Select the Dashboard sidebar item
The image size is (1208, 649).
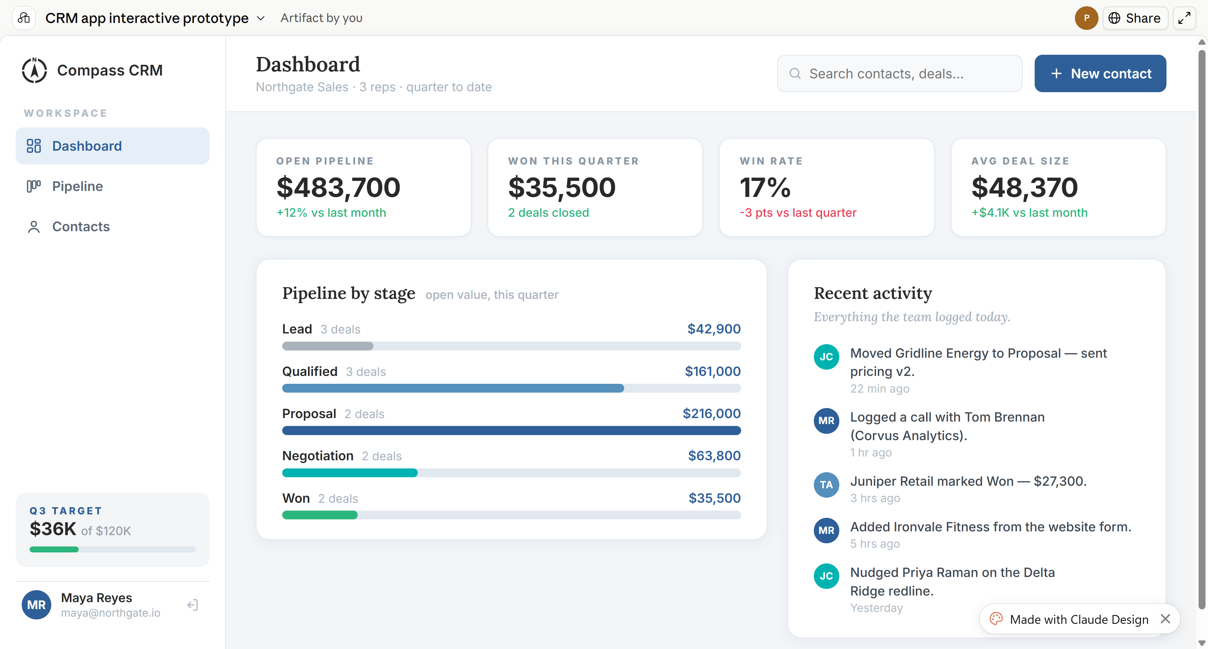pos(113,146)
